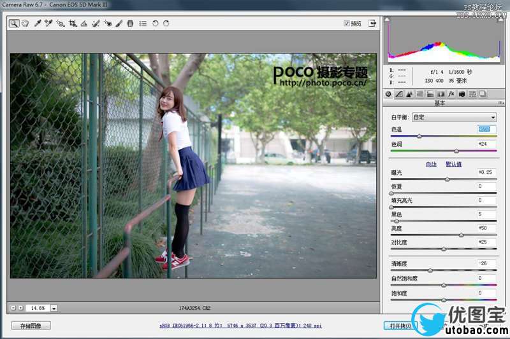Rotate image 90° clockwise
Viewport: 510px width, 339px height.
[166, 24]
